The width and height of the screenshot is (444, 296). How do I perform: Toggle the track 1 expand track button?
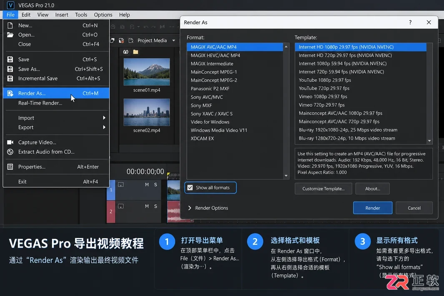pyautogui.click(x=120, y=185)
